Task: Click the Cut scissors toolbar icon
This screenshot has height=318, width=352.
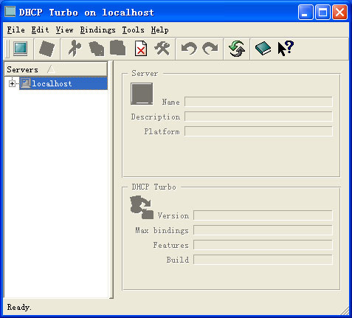Action: click(75, 49)
